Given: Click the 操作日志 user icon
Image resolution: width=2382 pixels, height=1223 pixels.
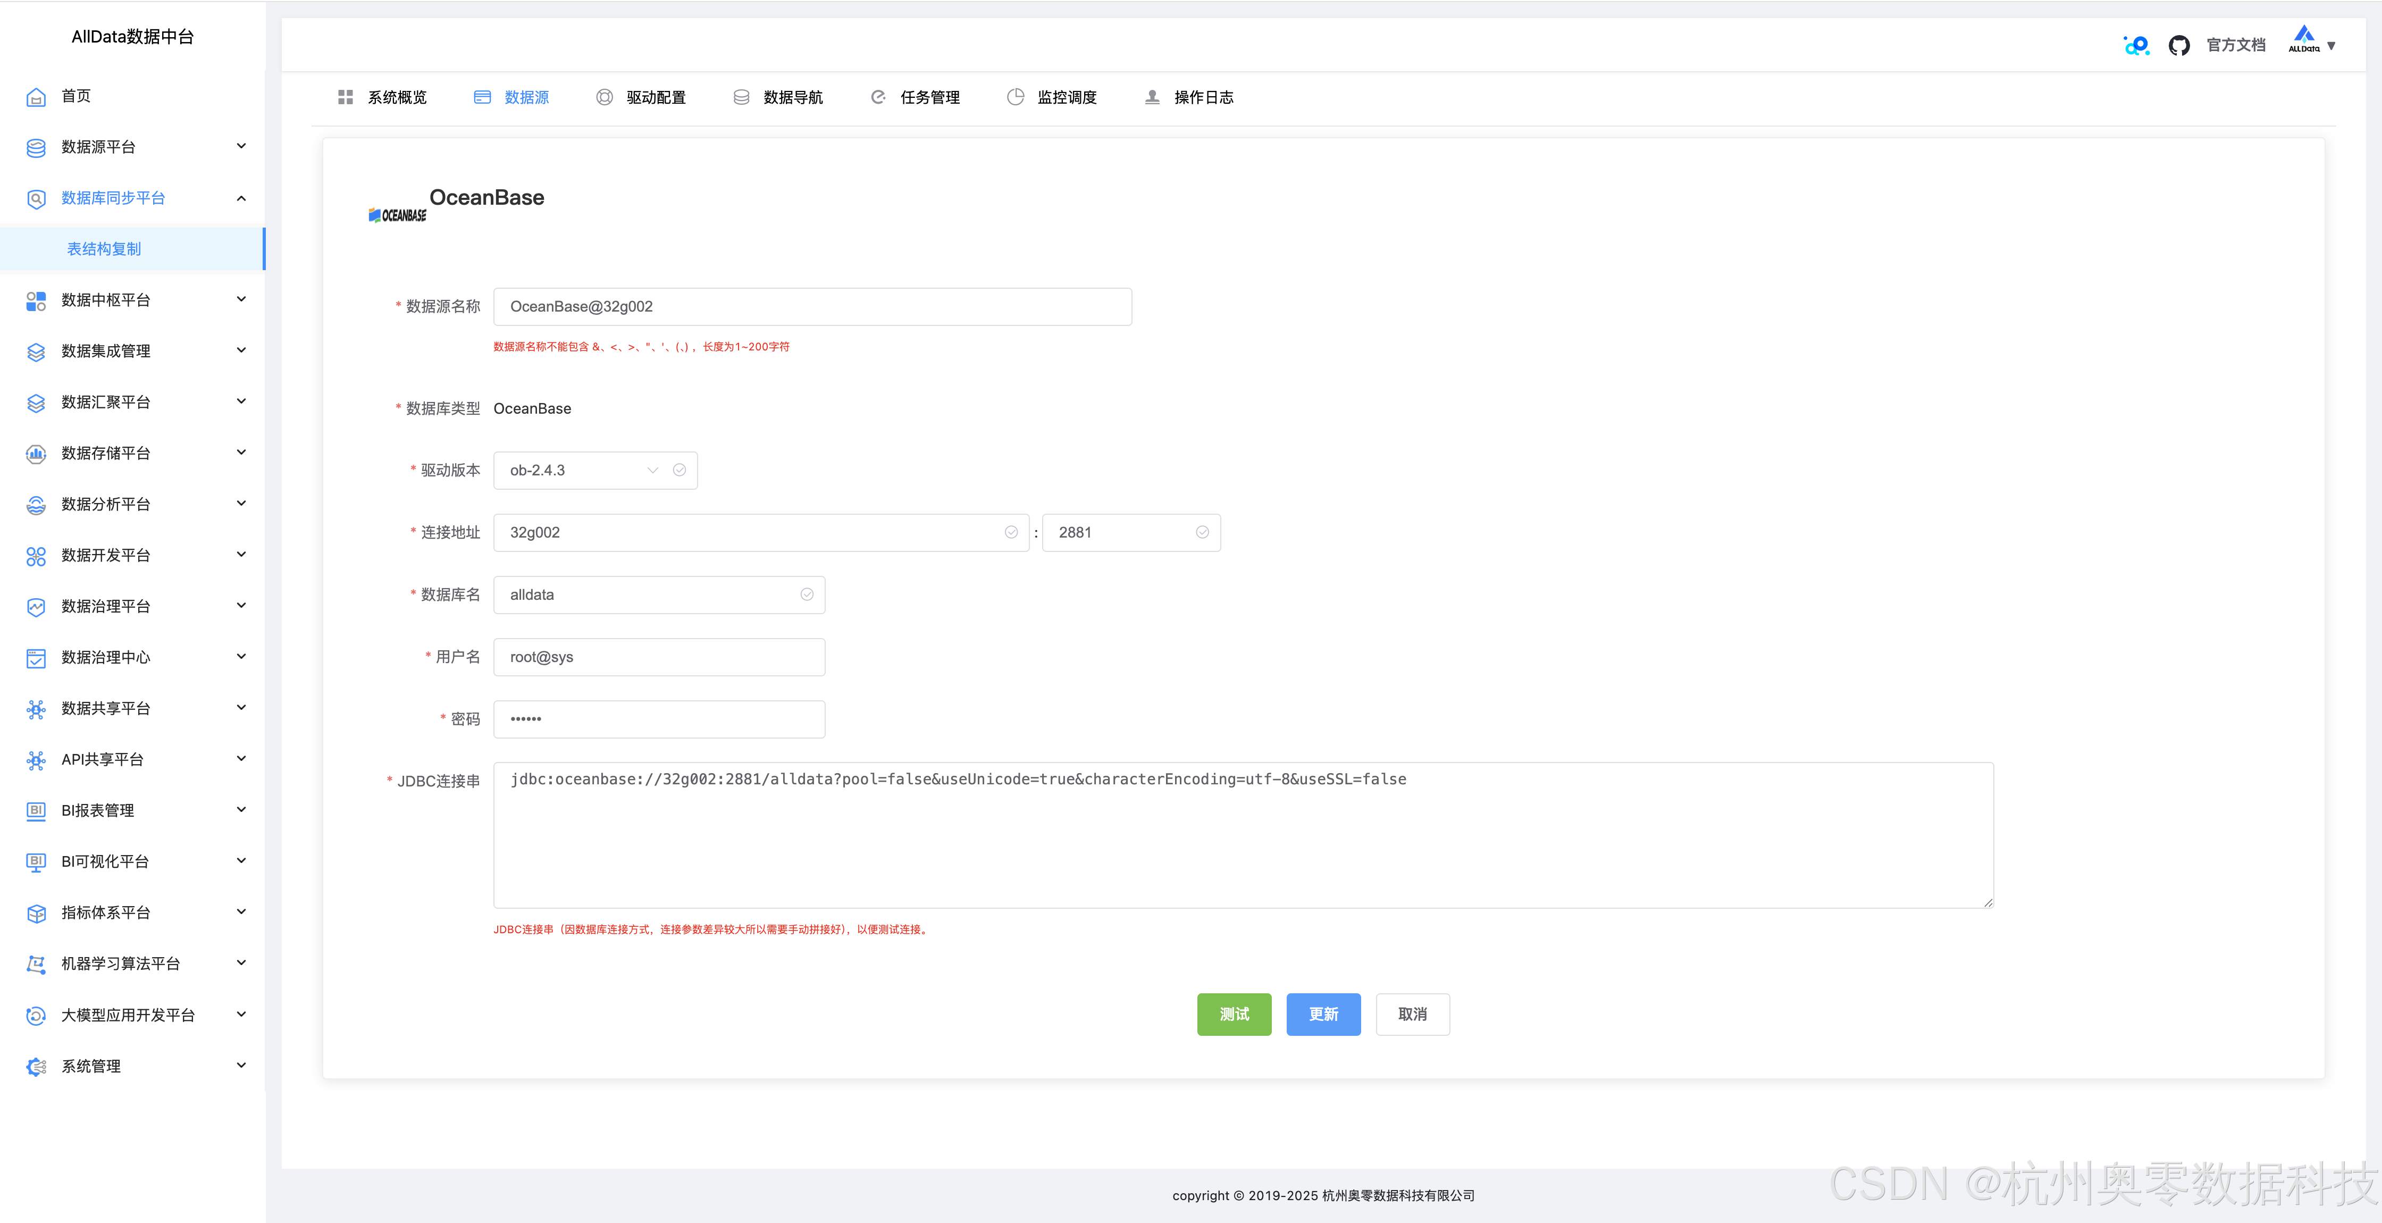Looking at the screenshot, I should pos(1152,97).
